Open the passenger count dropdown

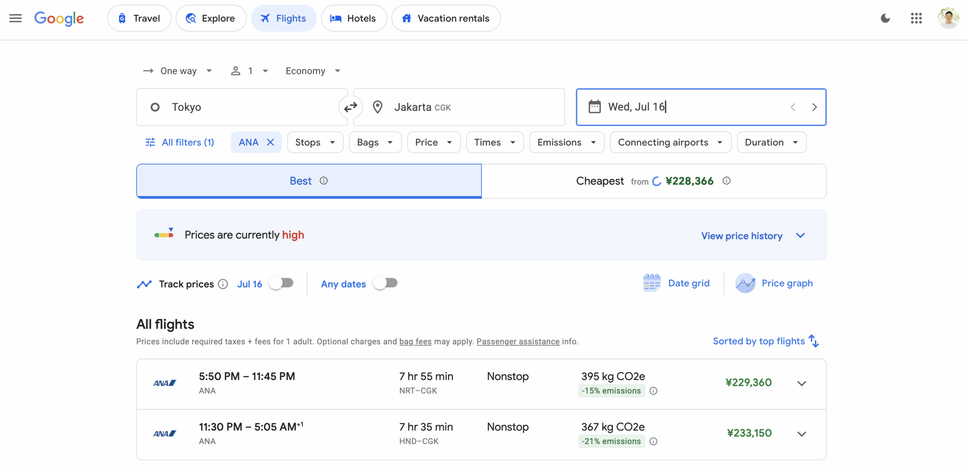tap(250, 71)
